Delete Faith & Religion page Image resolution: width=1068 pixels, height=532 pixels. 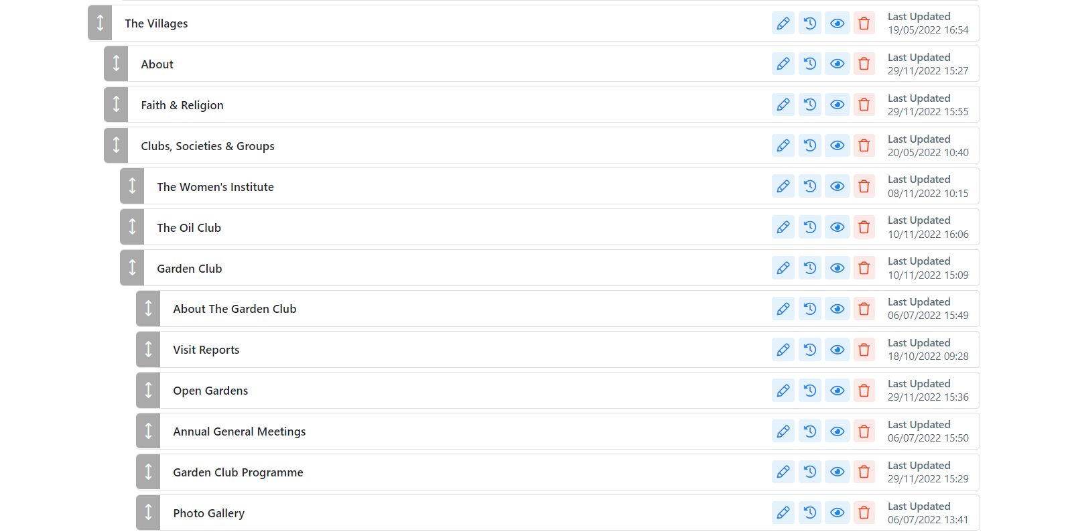click(x=864, y=105)
